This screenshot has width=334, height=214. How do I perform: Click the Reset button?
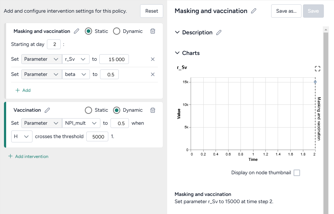click(152, 11)
